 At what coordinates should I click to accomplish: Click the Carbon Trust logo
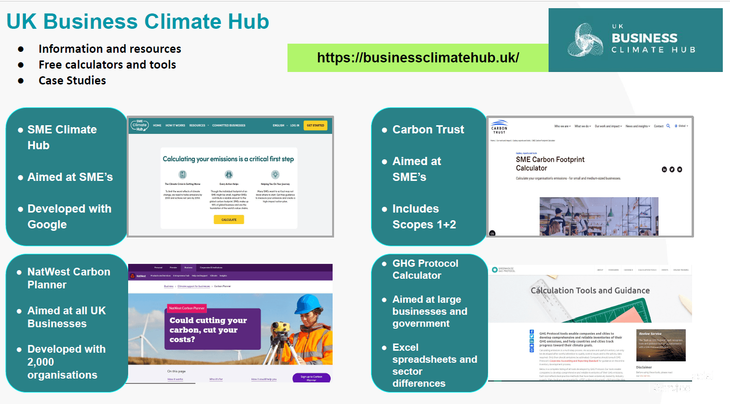(x=499, y=127)
